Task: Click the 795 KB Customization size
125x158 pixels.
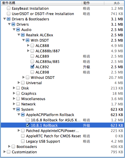Action: click(117, 152)
